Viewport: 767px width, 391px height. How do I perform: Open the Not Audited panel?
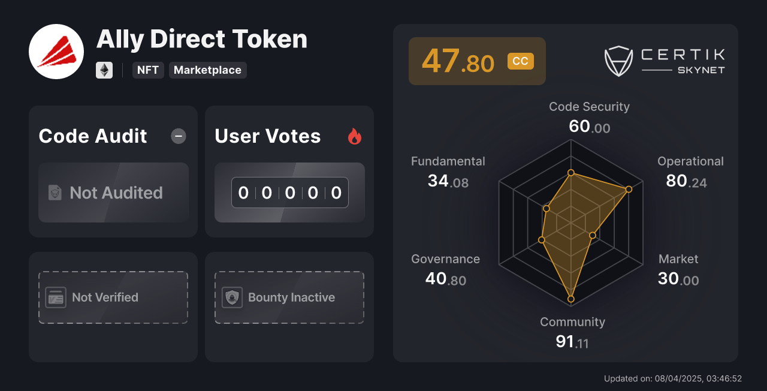click(113, 193)
